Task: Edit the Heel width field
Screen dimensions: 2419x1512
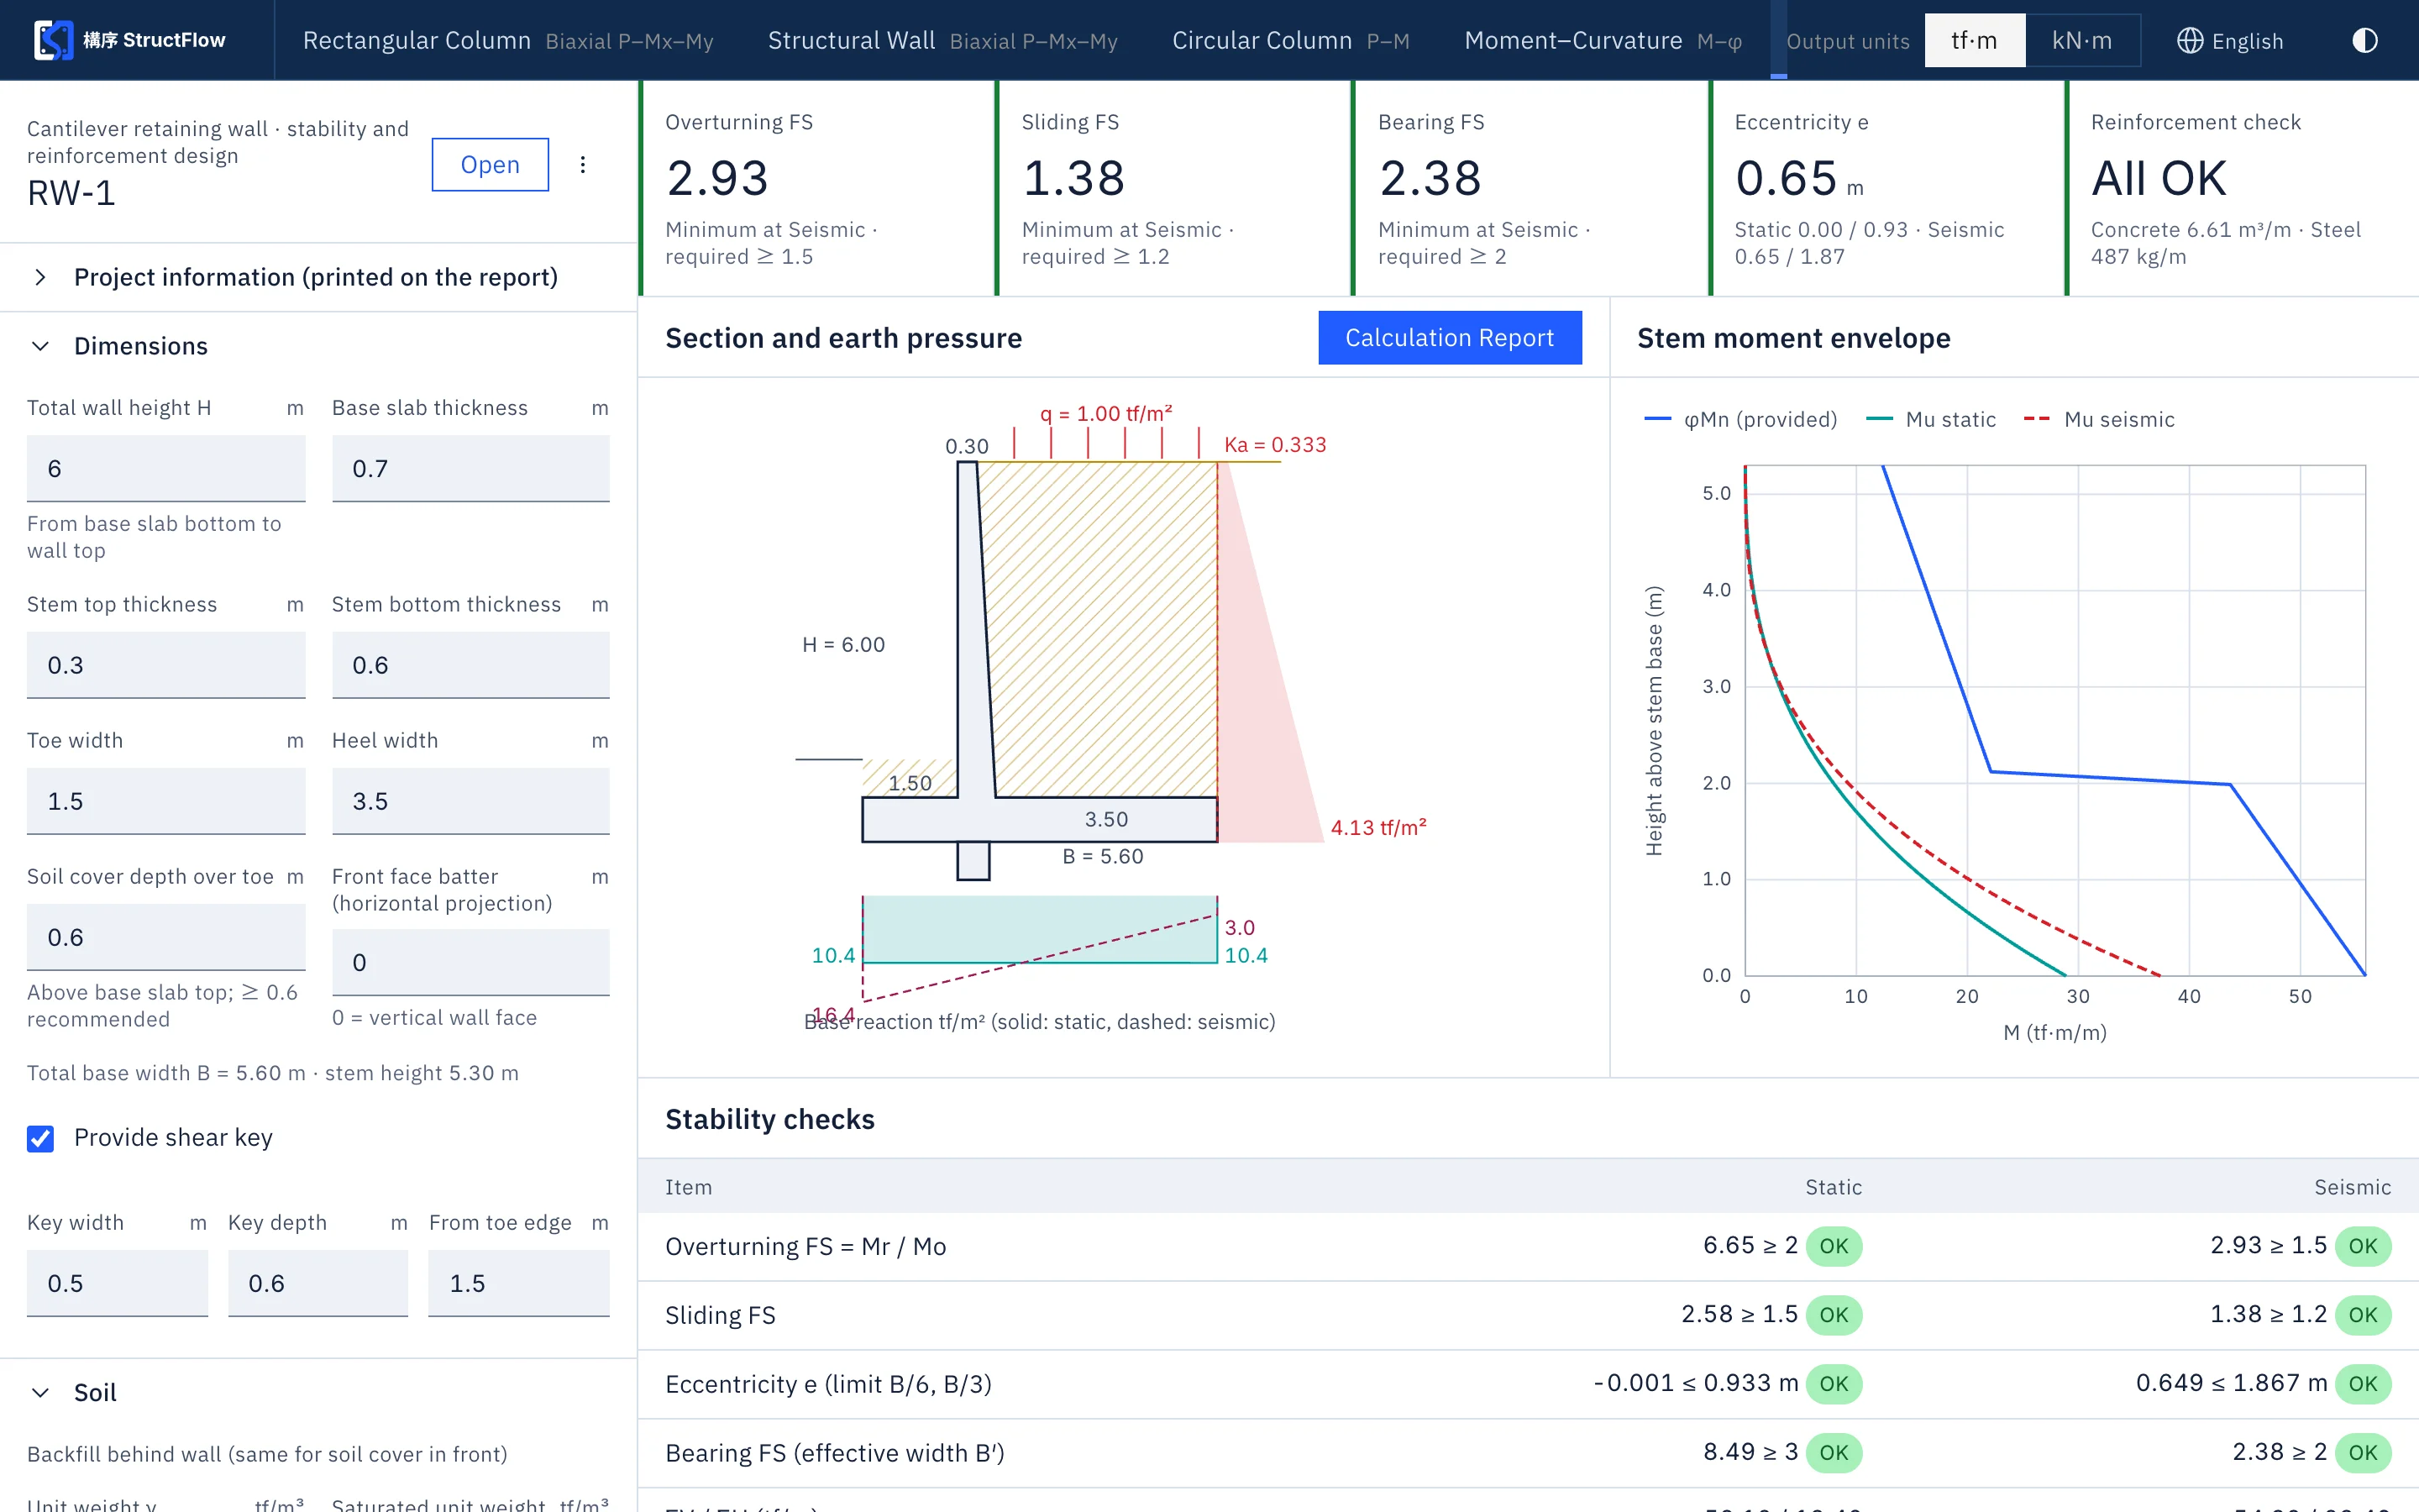Action: click(x=471, y=801)
